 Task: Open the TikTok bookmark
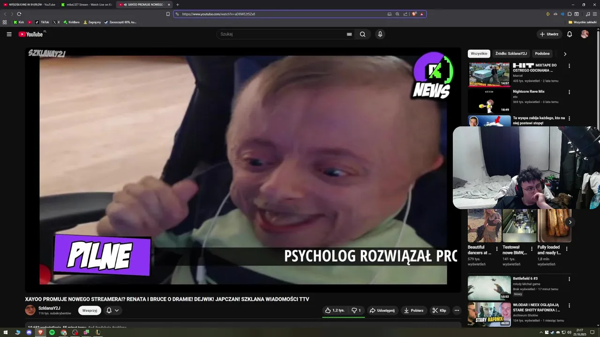click(x=42, y=22)
